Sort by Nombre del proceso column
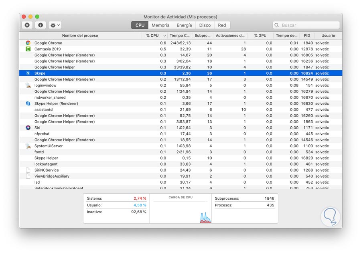The width and height of the screenshot is (361, 253). (80, 35)
